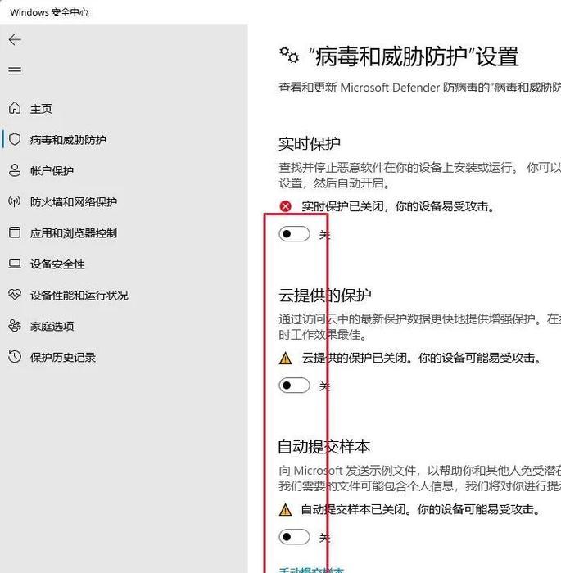Click the 自动提交样本 section heading
Image resolution: width=561 pixels, height=573 pixels.
(324, 447)
